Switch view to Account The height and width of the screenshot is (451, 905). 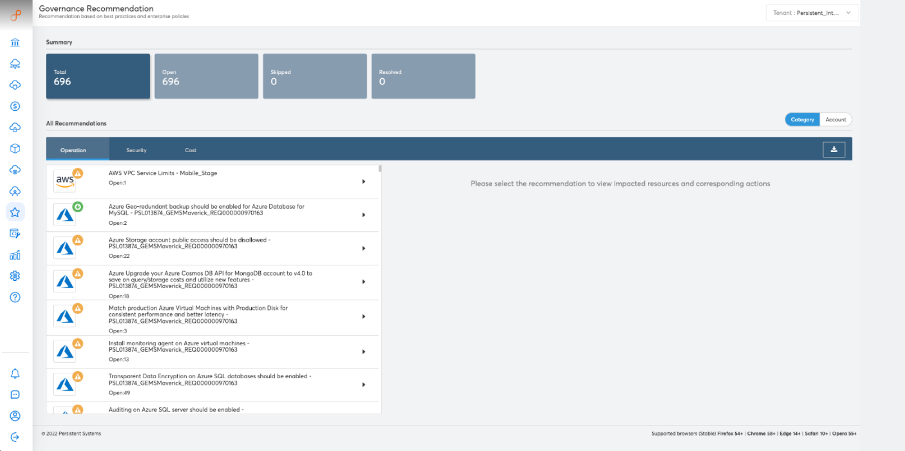point(836,120)
